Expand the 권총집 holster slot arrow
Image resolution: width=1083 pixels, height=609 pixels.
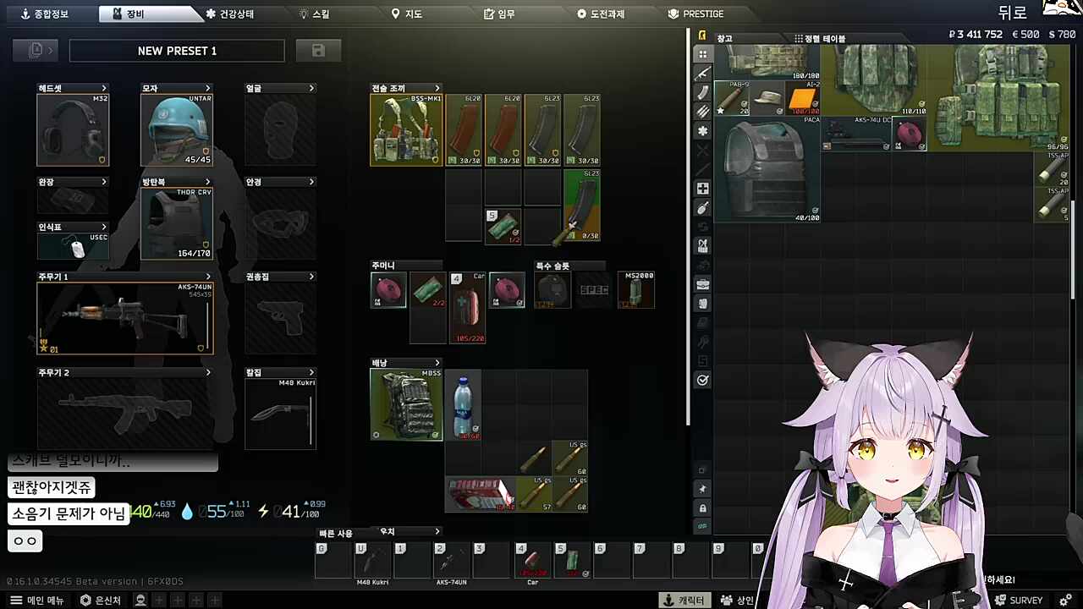pyautogui.click(x=311, y=277)
